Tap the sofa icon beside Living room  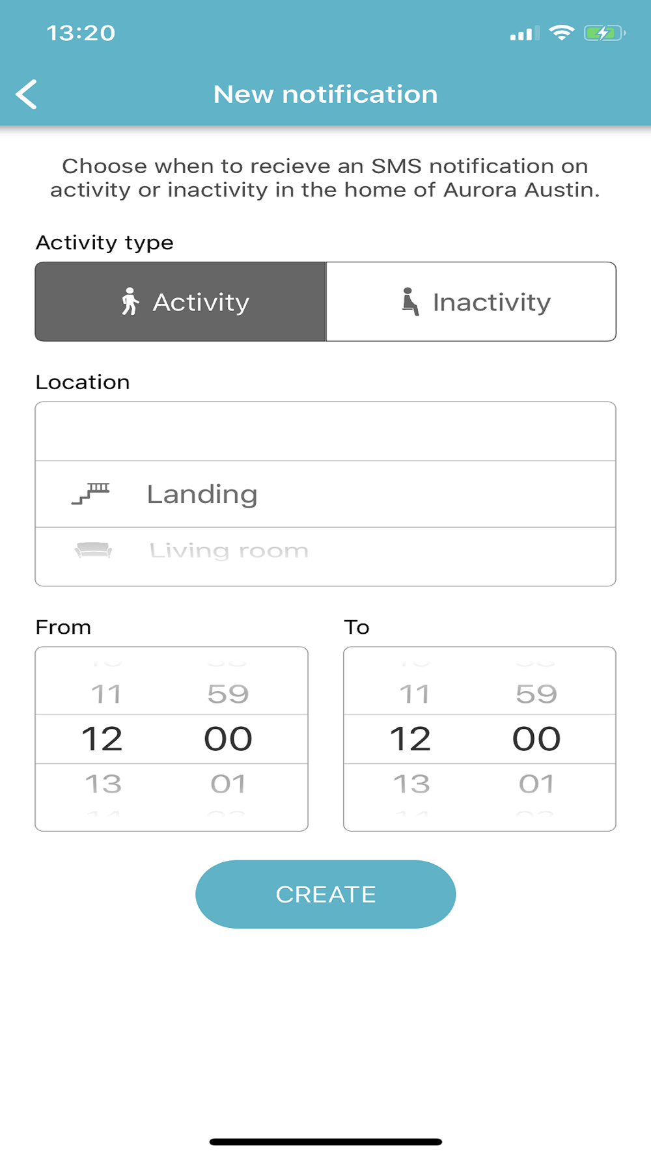tap(93, 551)
